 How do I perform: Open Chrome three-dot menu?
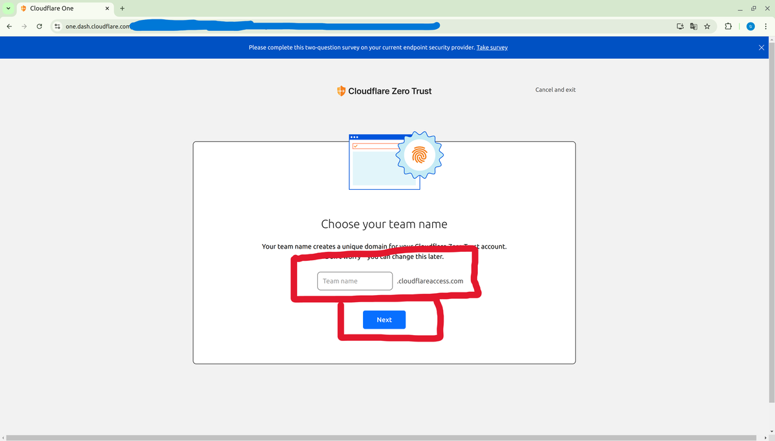coord(765,26)
